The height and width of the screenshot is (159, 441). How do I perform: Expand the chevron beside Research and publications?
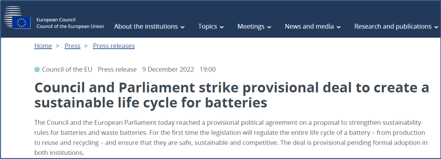(436, 27)
